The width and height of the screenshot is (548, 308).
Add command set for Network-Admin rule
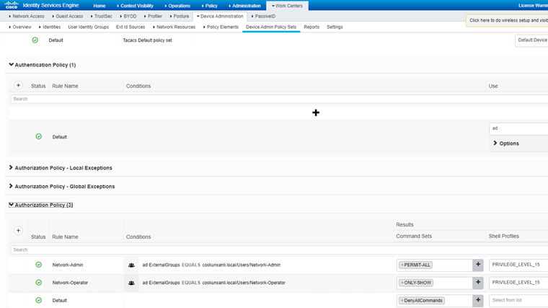pos(478,265)
